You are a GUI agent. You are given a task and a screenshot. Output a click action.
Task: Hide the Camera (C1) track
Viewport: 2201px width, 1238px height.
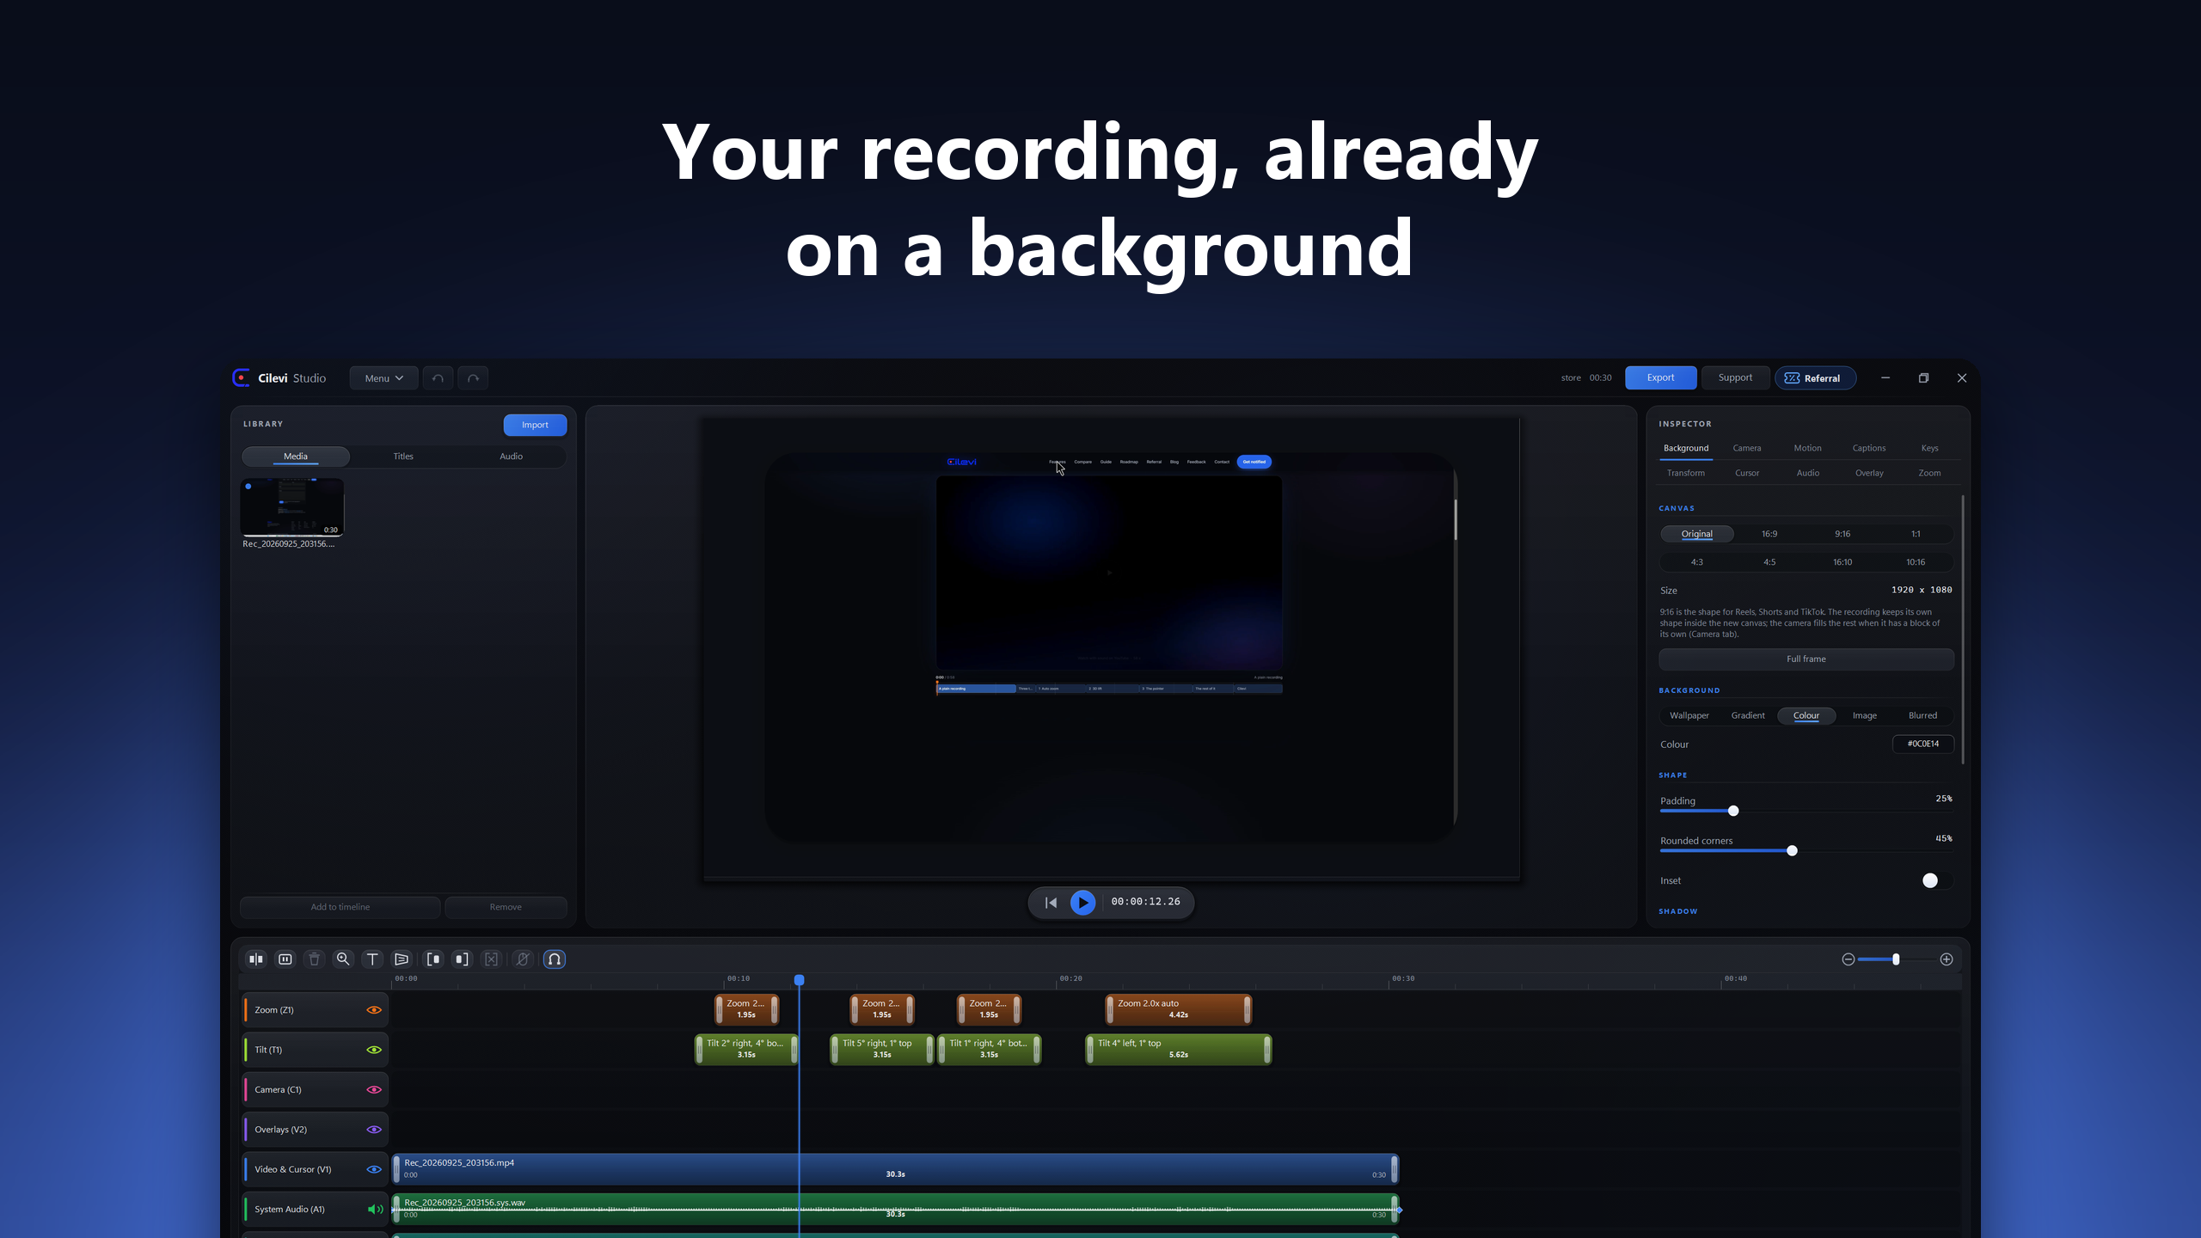(x=374, y=1089)
